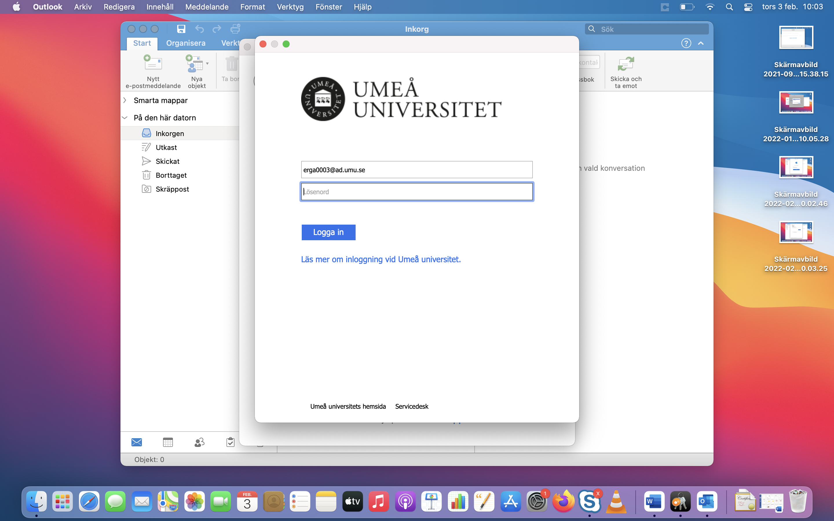The height and width of the screenshot is (521, 834).
Task: Open the Apple menu
Action: point(16,7)
